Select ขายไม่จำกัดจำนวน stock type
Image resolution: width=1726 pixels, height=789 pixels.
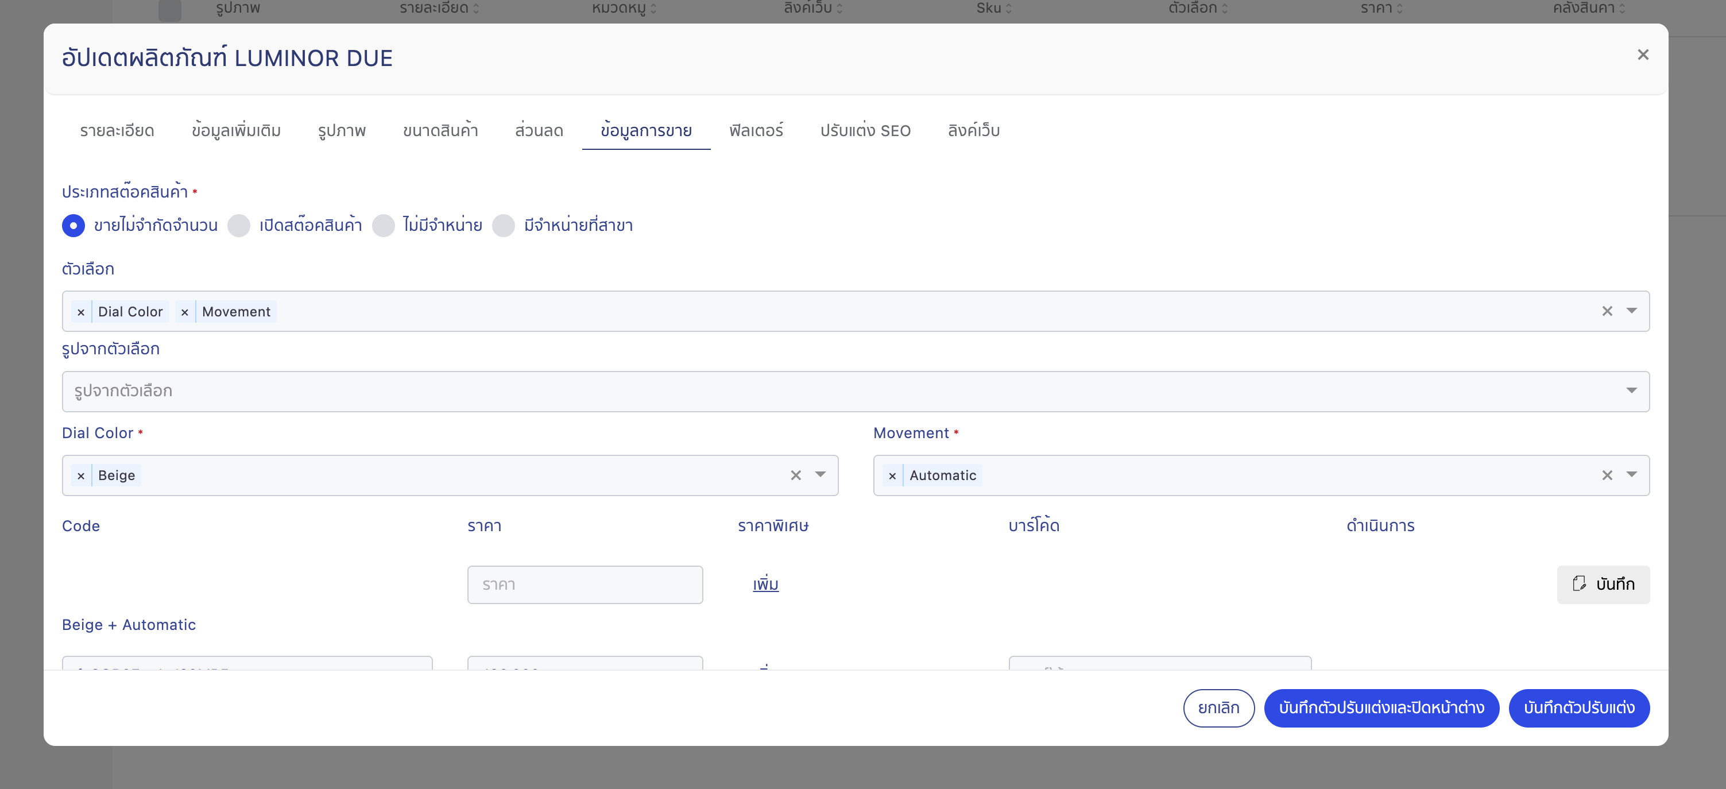click(73, 225)
